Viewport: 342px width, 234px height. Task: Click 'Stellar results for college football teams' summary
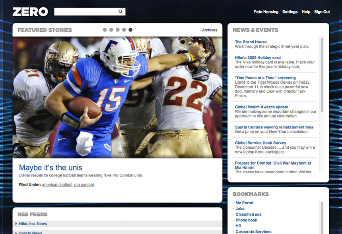click(81, 175)
